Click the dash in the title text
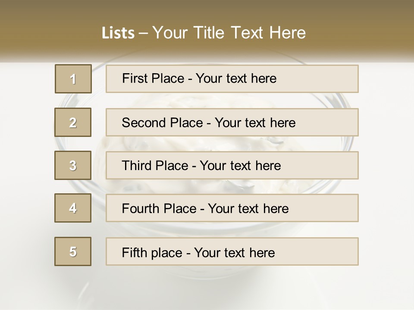 (x=143, y=33)
